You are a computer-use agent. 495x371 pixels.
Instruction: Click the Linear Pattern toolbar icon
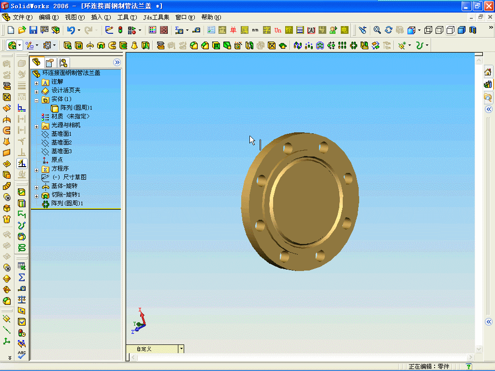(342, 46)
